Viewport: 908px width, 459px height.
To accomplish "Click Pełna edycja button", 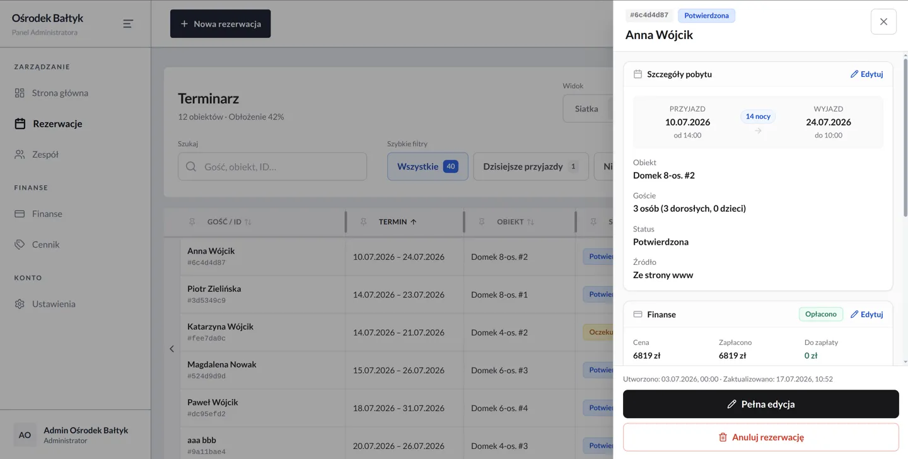I will [761, 404].
